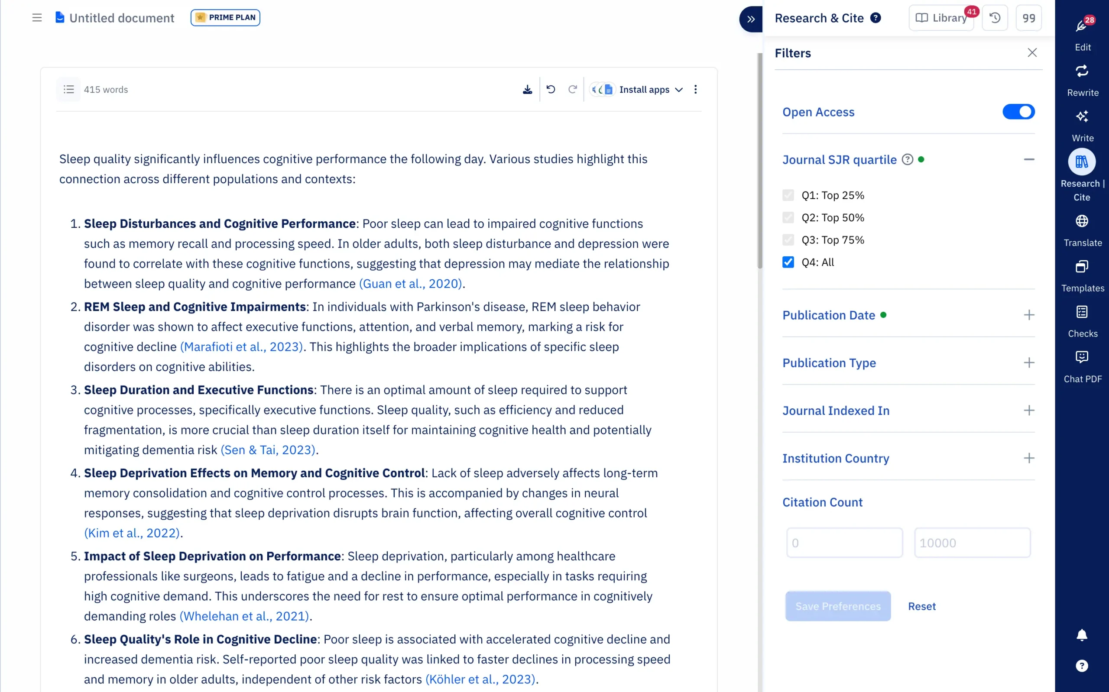Screen dimensions: 1109x692
Task: Check Q3: Top 75% checkbox
Action: [x=788, y=240]
